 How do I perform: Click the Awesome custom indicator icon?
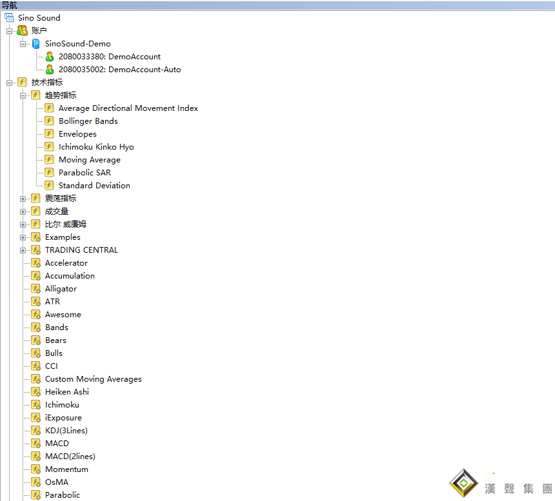[35, 315]
